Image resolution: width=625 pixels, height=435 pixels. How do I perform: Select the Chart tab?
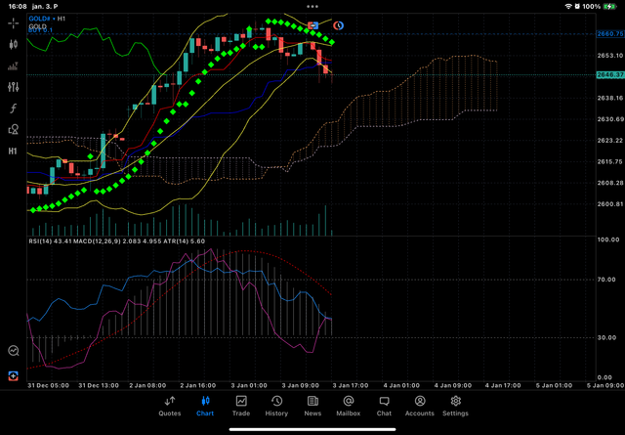click(x=205, y=407)
